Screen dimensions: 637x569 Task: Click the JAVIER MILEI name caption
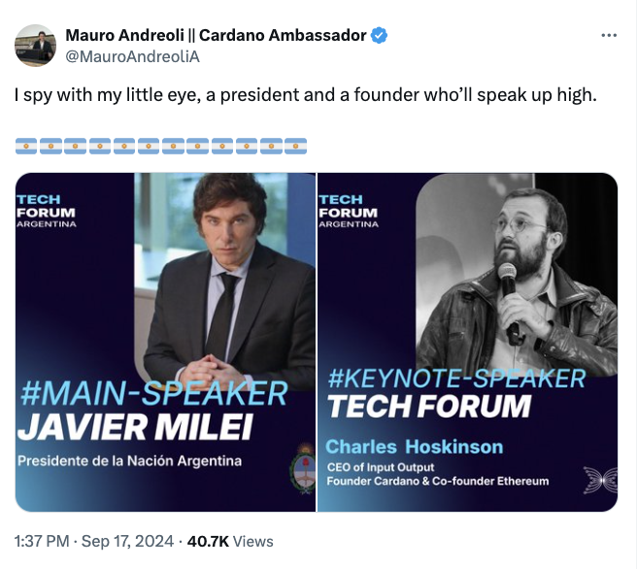pos(135,427)
